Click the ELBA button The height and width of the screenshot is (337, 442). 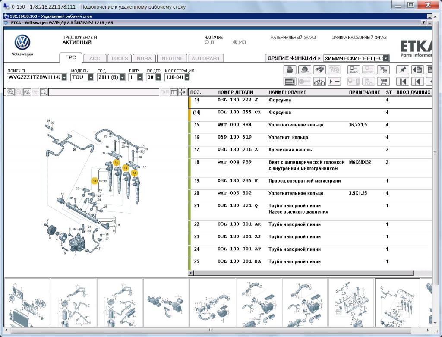point(354,69)
